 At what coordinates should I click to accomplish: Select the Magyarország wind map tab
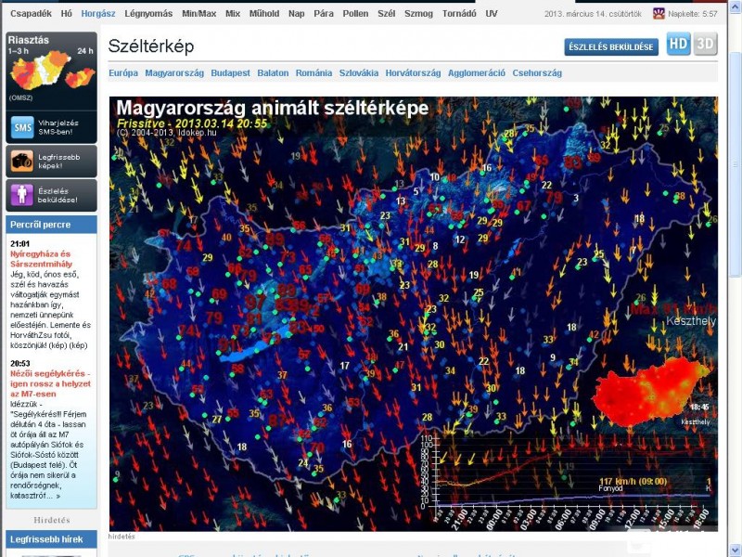point(174,73)
